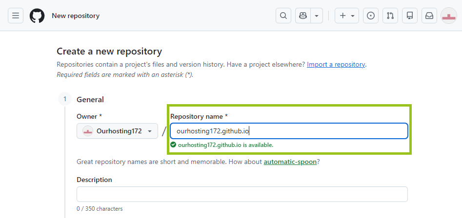
Task: Open the Owner Ourhosting172 dropdown
Action: 117,131
